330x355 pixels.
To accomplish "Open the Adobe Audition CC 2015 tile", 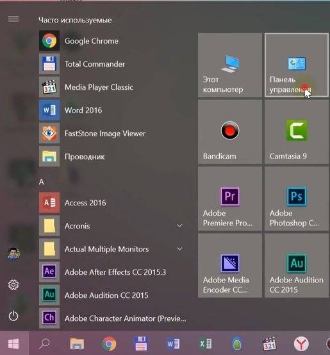I will [x=297, y=266].
